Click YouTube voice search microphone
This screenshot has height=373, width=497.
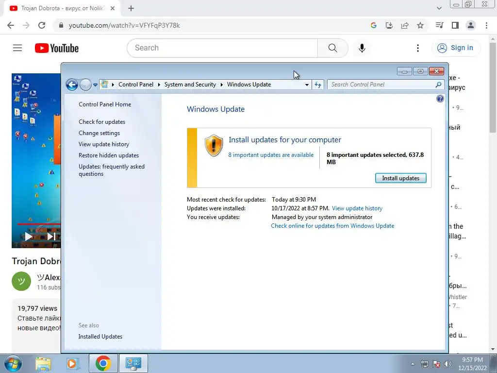pos(362,48)
